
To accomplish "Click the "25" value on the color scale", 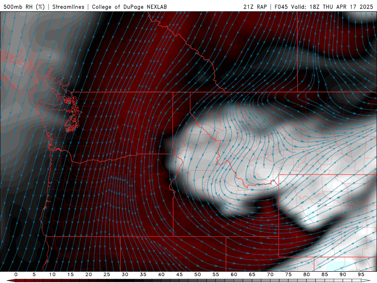I will coord(107,275).
